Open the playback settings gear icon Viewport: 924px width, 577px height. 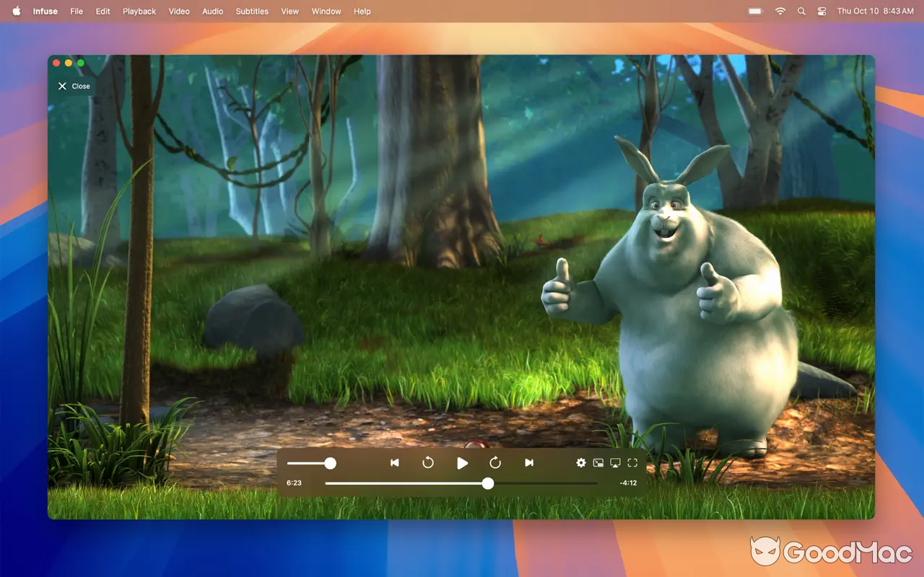pyautogui.click(x=581, y=463)
